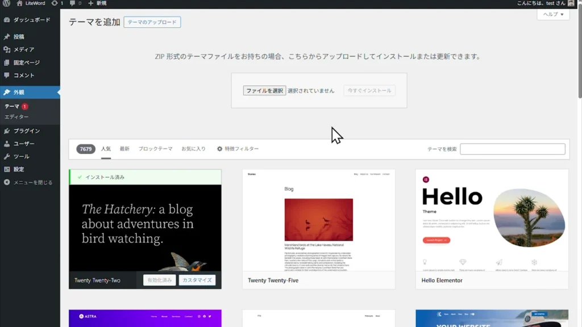The width and height of the screenshot is (582, 327).
Task: Open the updates icon in admin bar
Action: [x=55, y=3]
